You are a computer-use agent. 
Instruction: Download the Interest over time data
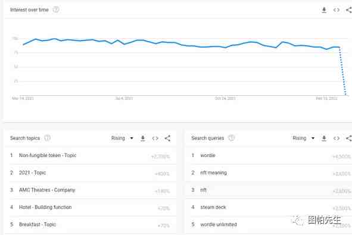pyautogui.click(x=324, y=10)
